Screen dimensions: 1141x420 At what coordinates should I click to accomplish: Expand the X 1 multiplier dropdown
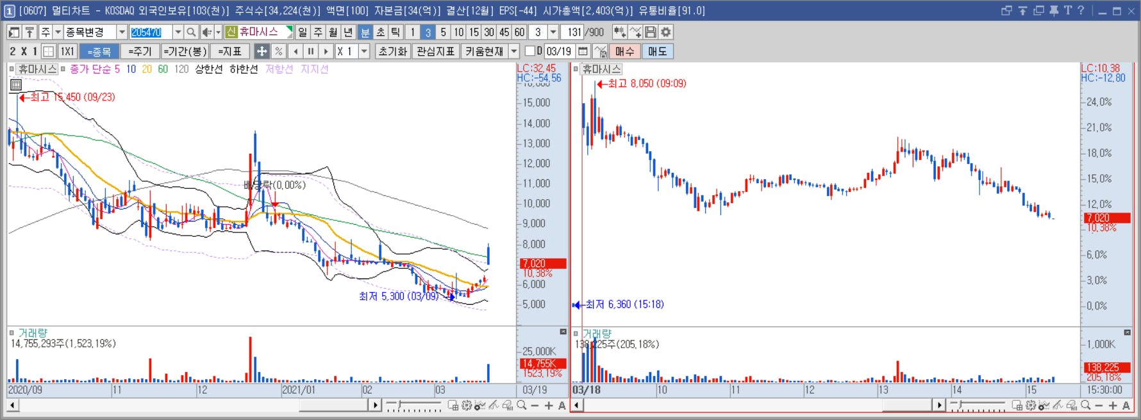click(364, 51)
